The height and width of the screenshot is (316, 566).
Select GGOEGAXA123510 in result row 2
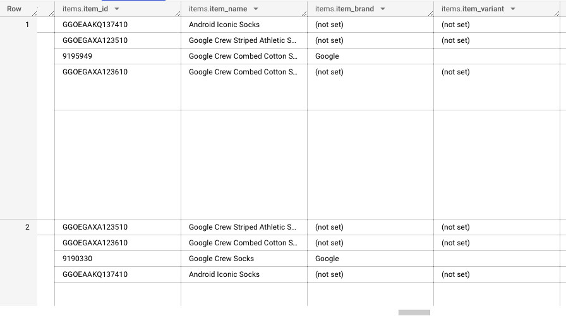(117, 227)
